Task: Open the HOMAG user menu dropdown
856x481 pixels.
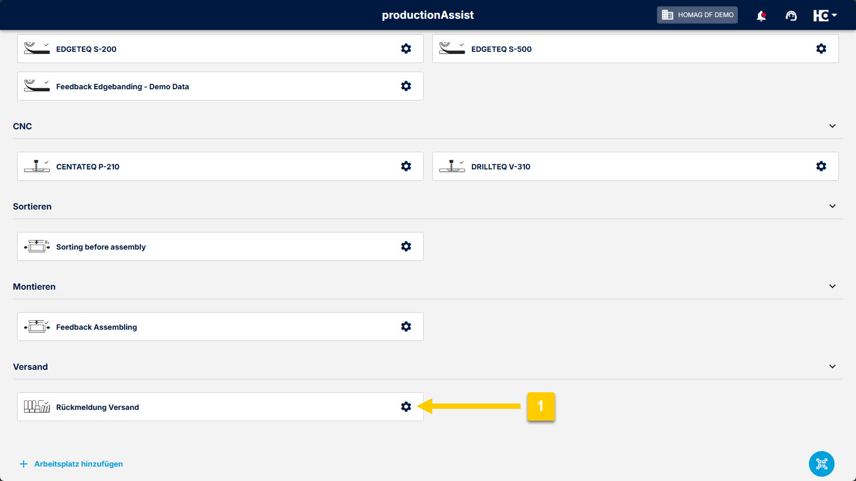Action: pyautogui.click(x=824, y=15)
